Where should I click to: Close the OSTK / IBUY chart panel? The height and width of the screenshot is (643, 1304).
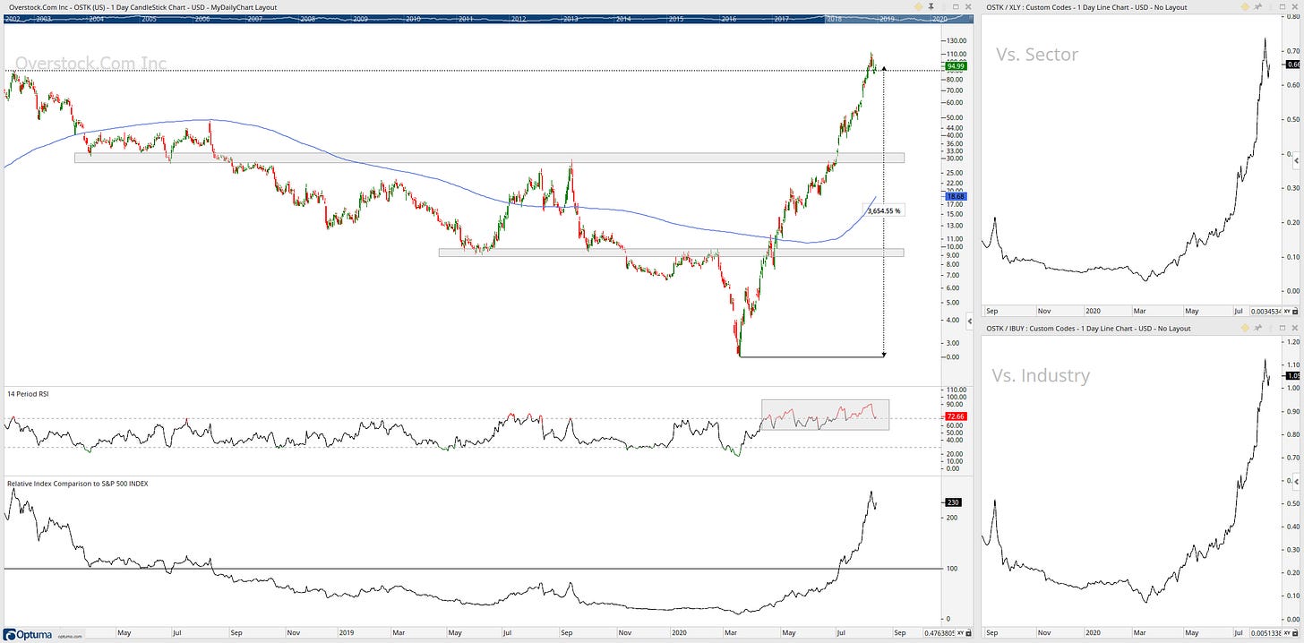click(1295, 328)
